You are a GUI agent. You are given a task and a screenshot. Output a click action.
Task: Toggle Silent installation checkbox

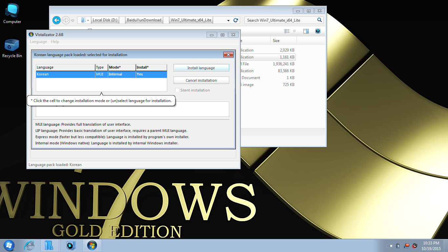177,90
